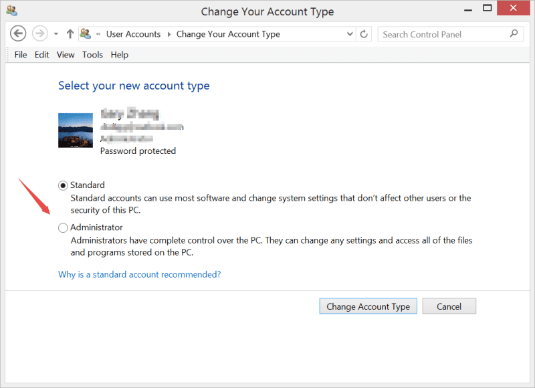Viewport: 535px width, 388px height.
Task: Open the address bar history dropdown
Action: click(x=349, y=34)
